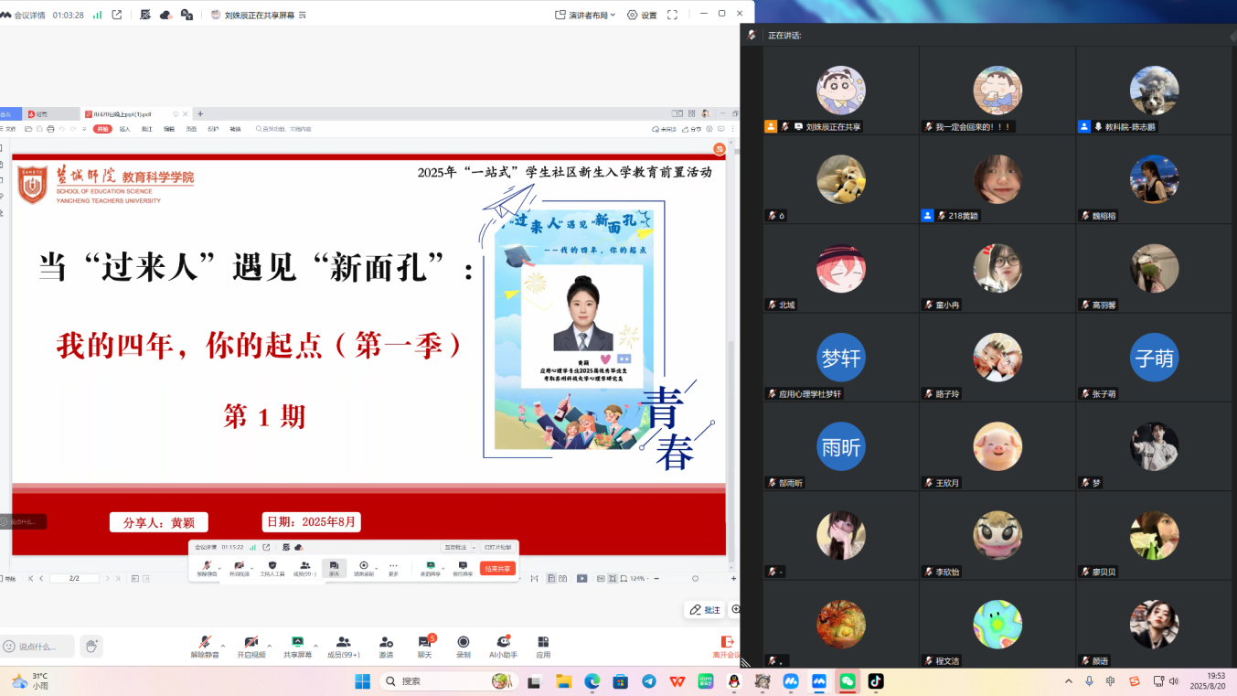The width and height of the screenshot is (1237, 696).
Task: Open the 聊天 chat panel
Action: click(424, 647)
